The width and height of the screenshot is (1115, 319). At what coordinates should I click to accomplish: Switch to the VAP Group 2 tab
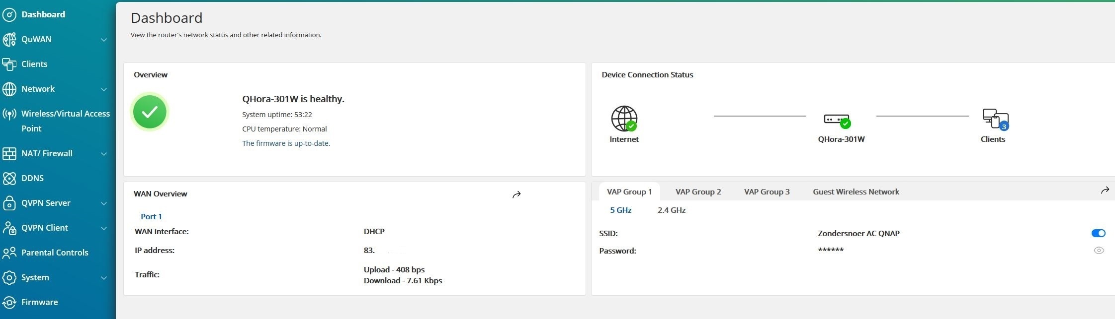click(x=698, y=191)
